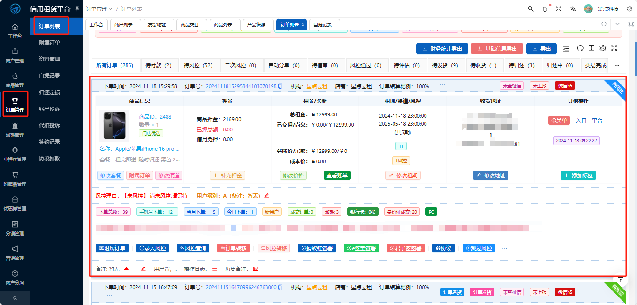Image resolution: width=637 pixels, height=305 pixels.
Task: Collapse the sidebar with the double-chevron
Action: [x=15, y=297]
